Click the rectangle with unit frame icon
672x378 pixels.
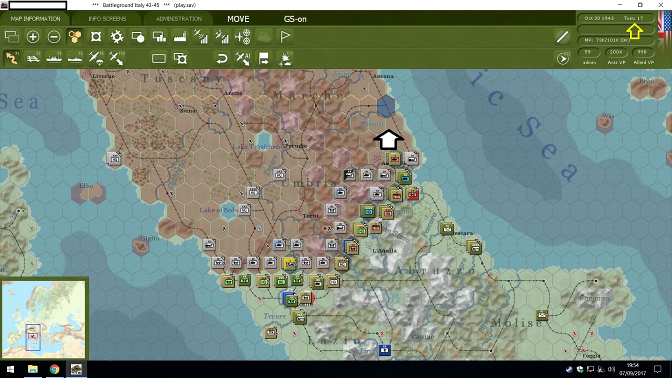[180, 58]
